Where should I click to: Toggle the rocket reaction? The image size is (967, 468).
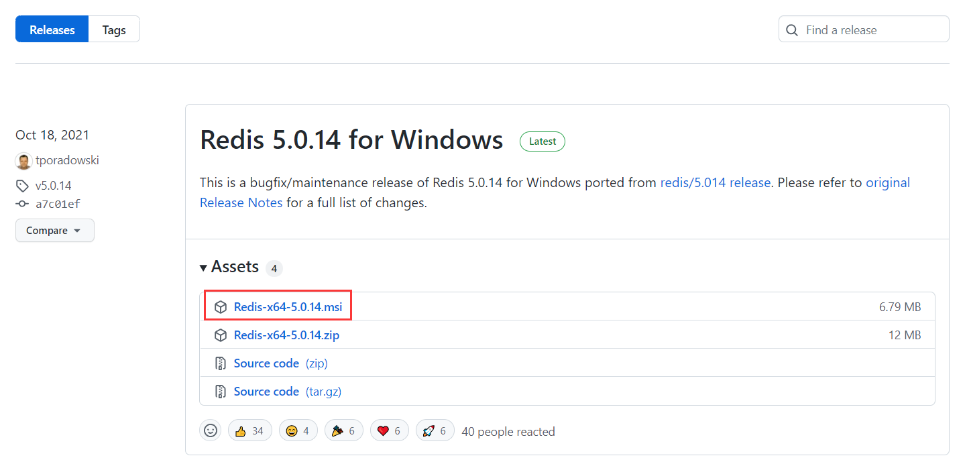pyautogui.click(x=435, y=430)
